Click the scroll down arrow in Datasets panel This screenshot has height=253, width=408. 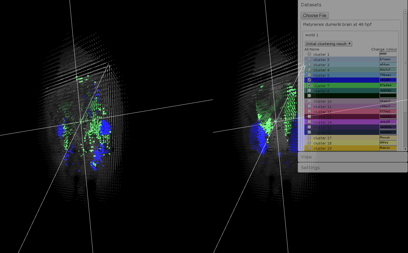click(x=405, y=149)
